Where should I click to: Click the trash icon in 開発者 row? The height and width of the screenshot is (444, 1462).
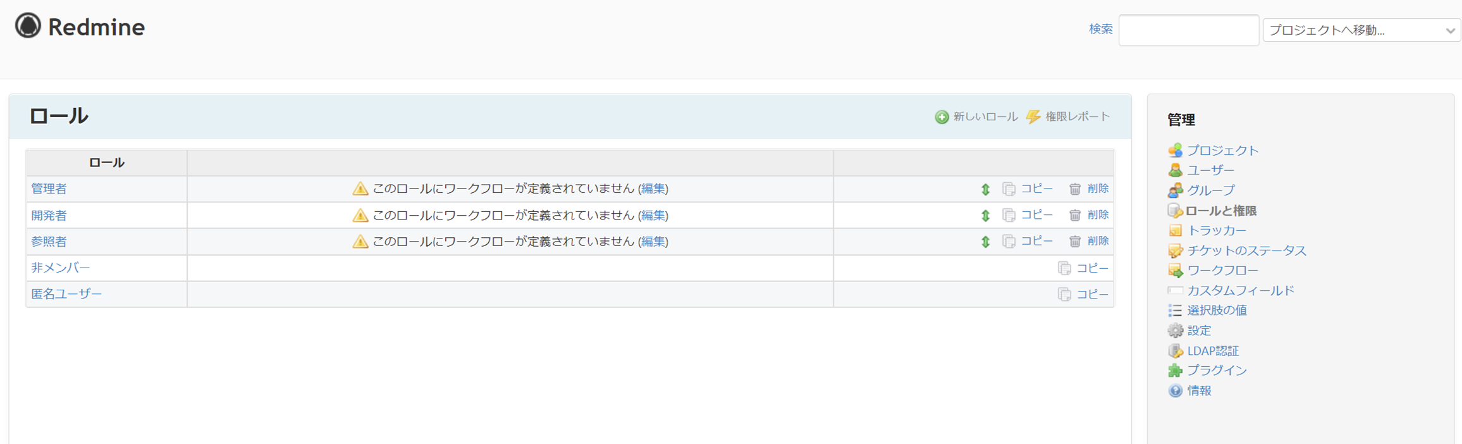(x=1075, y=216)
